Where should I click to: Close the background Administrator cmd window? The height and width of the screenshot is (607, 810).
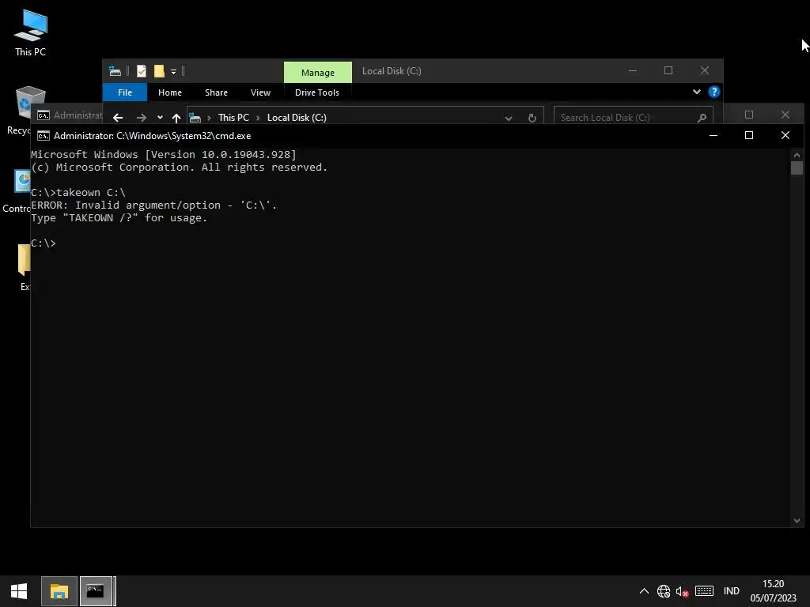(785, 115)
